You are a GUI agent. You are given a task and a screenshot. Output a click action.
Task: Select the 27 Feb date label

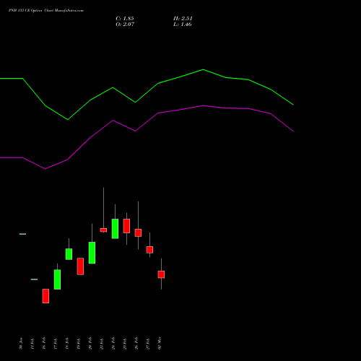pos(148,344)
